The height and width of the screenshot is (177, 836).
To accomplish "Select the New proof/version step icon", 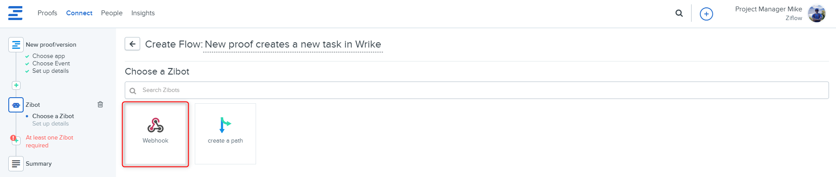I will pos(16,44).
